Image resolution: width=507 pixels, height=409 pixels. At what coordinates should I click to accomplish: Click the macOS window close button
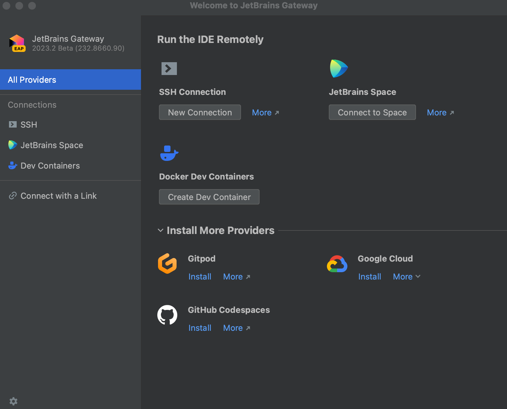tap(6, 5)
